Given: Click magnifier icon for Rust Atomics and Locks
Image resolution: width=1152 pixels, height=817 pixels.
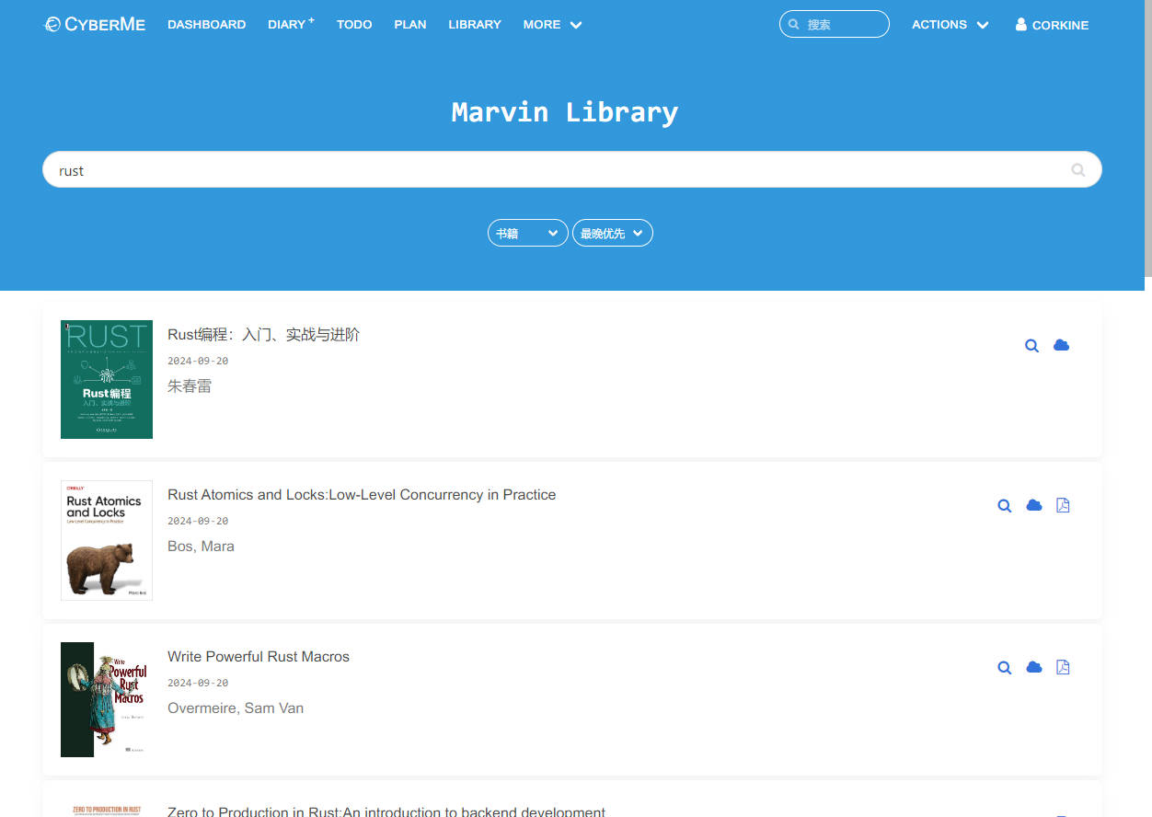Looking at the screenshot, I should coord(1005,506).
